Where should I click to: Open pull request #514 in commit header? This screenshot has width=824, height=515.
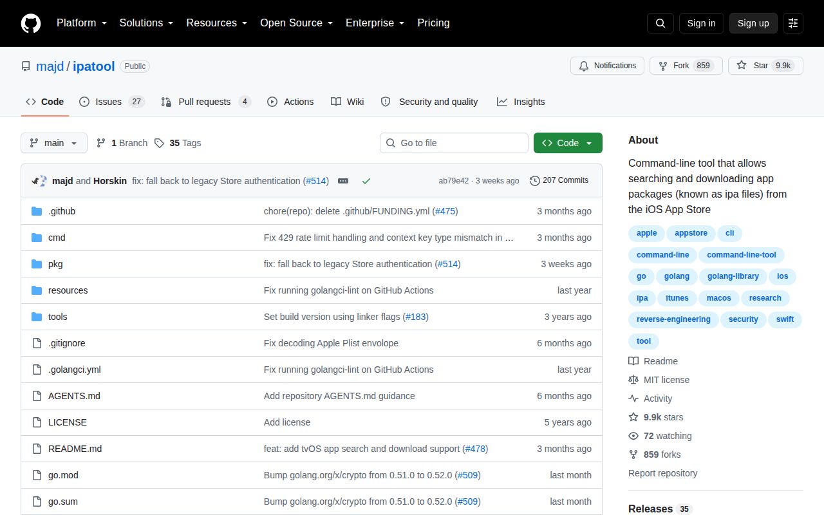tap(316, 181)
